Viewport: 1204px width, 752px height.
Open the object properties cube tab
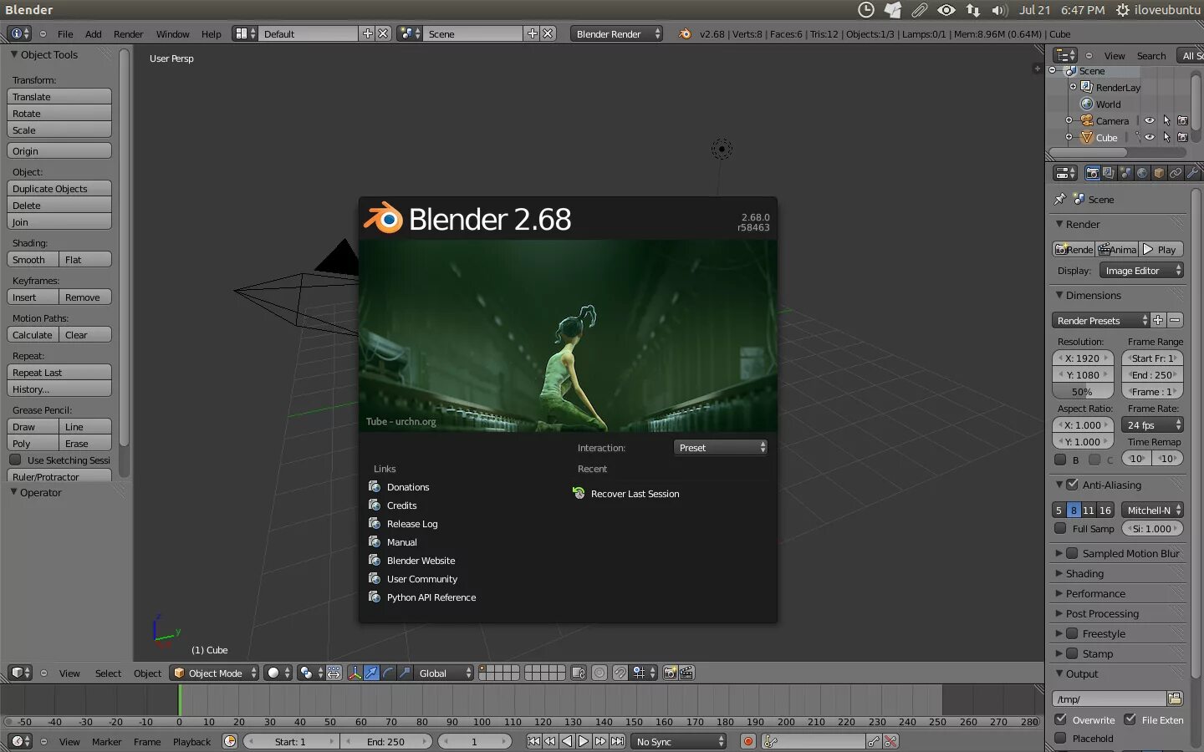coord(1159,173)
